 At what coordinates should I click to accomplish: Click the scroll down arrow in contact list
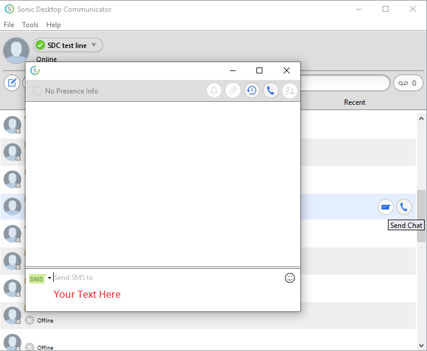[421, 346]
